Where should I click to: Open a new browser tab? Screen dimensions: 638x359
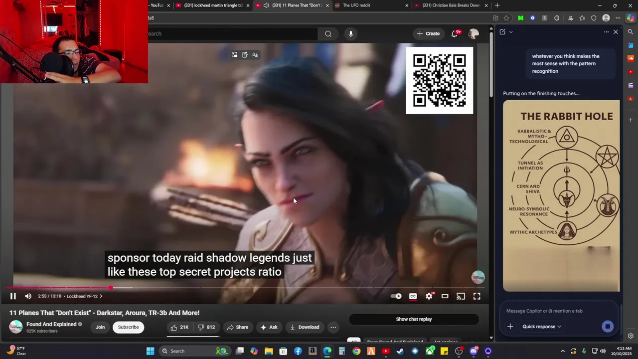497,5
